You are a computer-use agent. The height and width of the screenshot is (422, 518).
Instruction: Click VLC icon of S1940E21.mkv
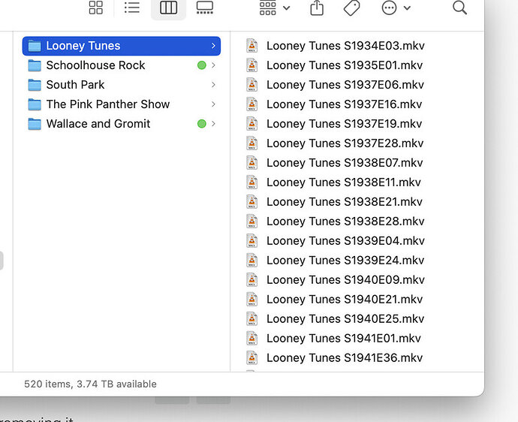(251, 299)
